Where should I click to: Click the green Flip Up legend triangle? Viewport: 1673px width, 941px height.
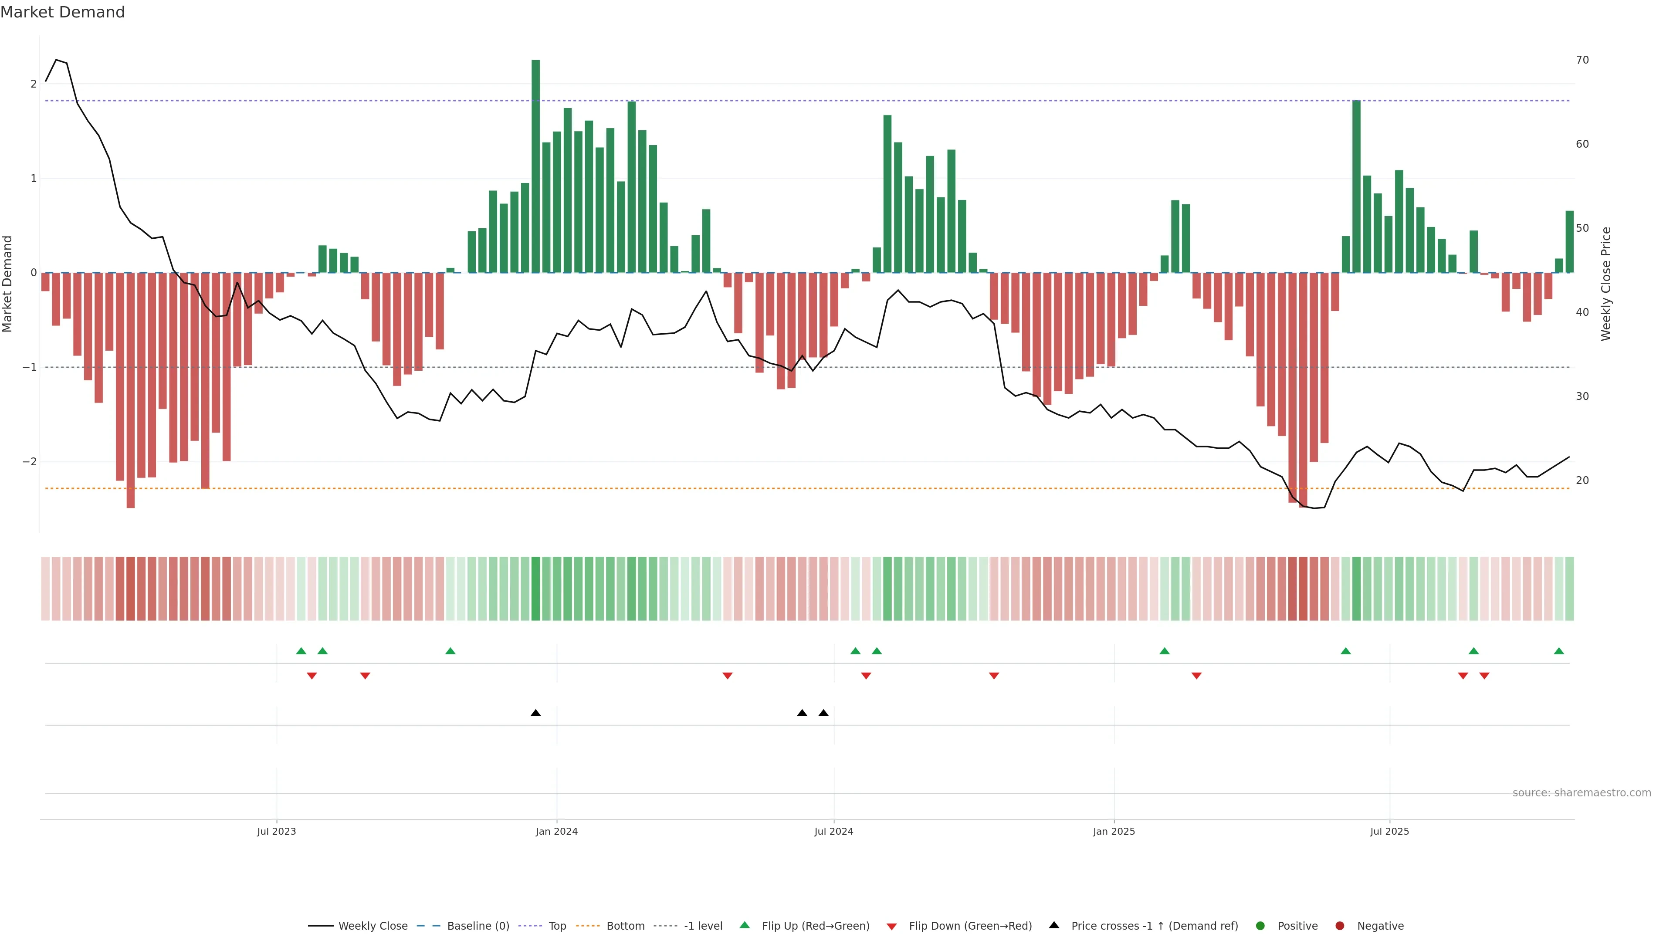pos(745,925)
